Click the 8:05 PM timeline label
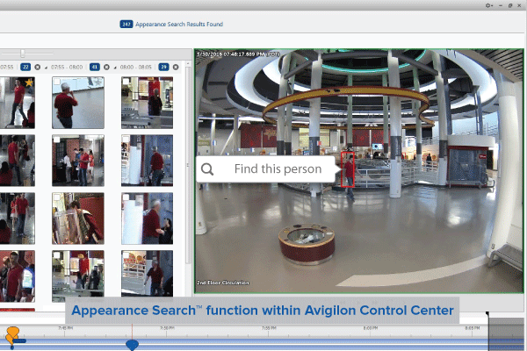The height and width of the screenshot is (351, 527). (473, 328)
